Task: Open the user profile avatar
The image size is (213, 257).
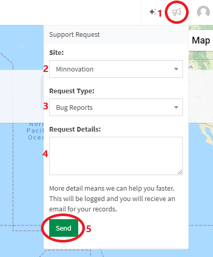Action: coord(203,11)
